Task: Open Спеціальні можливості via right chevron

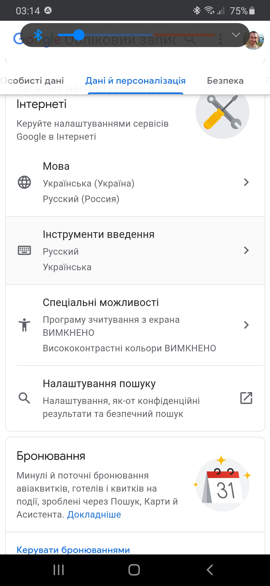Action: 246,325
